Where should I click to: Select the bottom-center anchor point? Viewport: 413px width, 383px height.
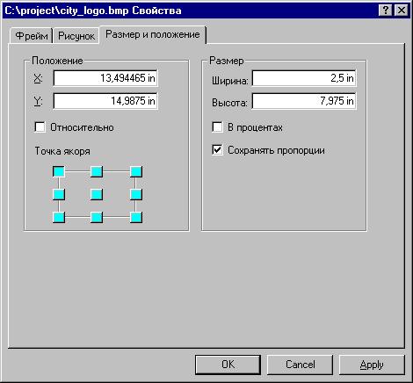[x=97, y=218]
